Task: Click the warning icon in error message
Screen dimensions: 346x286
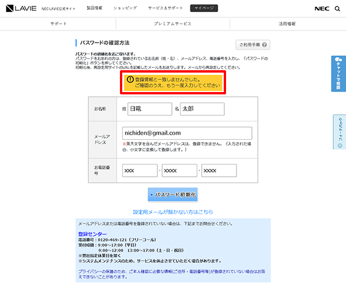Action: point(130,79)
